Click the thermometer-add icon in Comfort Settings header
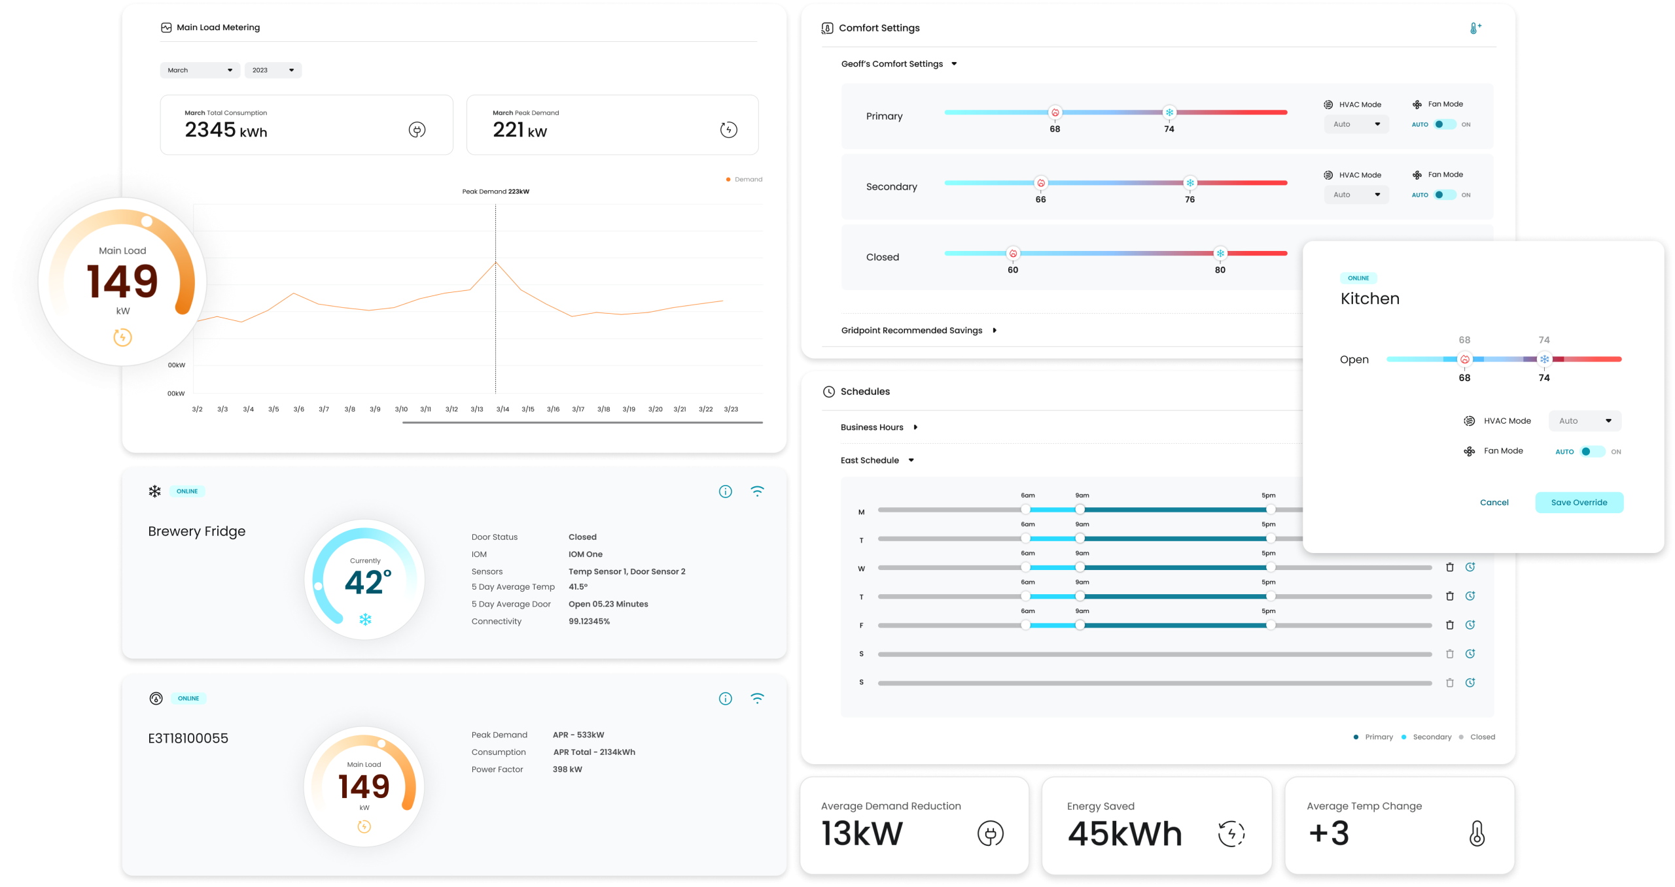Screen dimensions: 1675x887 click(1474, 27)
